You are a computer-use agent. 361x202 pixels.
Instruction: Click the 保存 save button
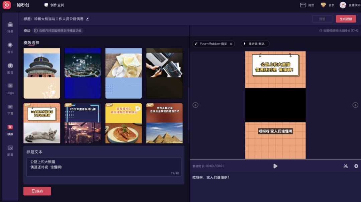(37, 191)
